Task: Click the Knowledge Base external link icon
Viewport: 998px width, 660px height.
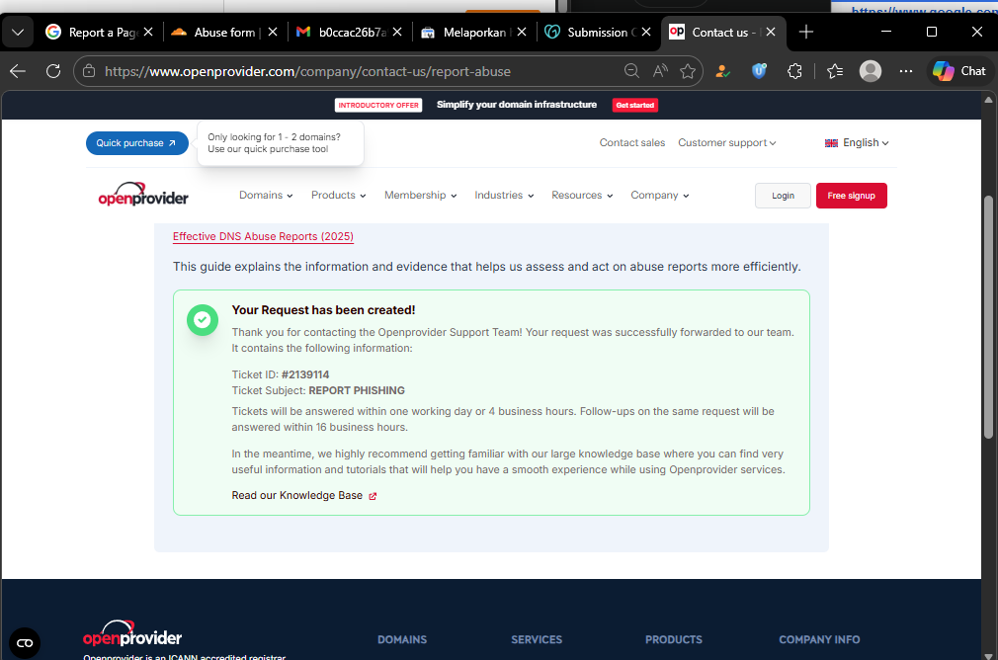Action: click(x=373, y=496)
